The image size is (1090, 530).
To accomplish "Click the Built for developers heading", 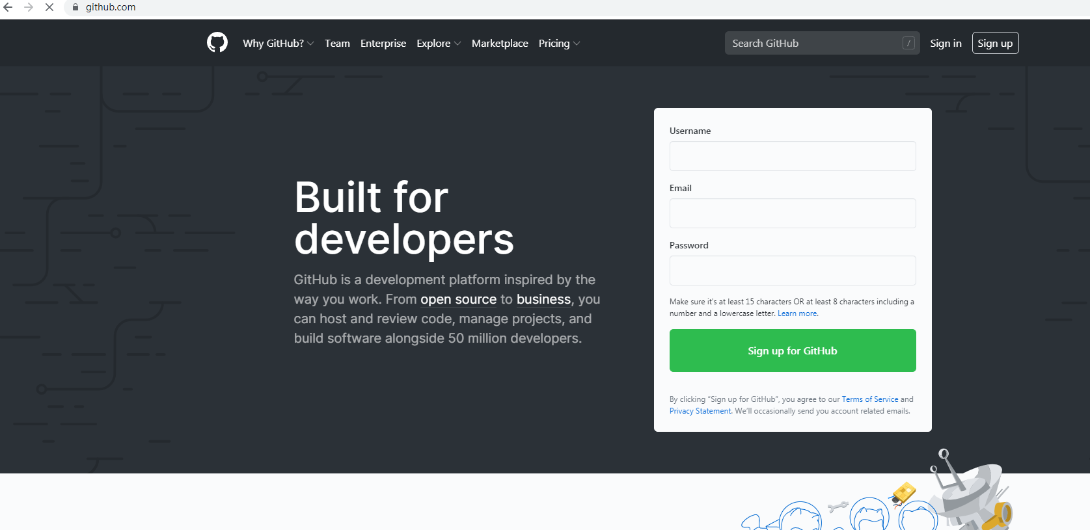I will tap(404, 218).
